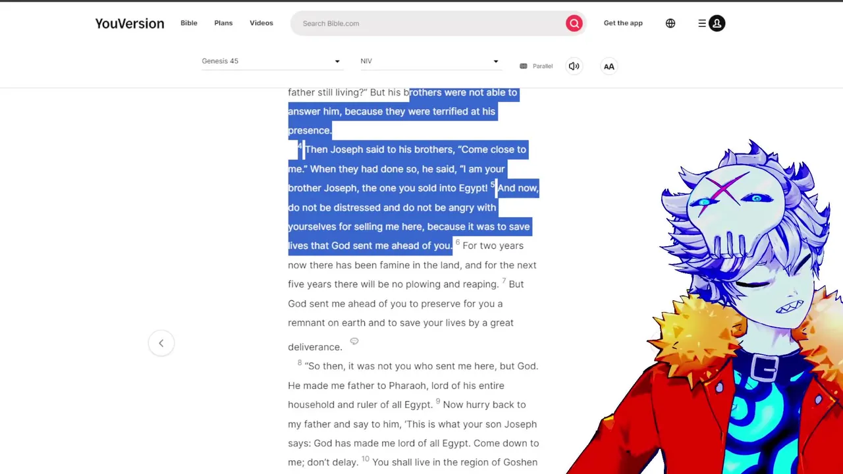The image size is (843, 474).
Task: Click the text "For two years"
Action: point(493,246)
